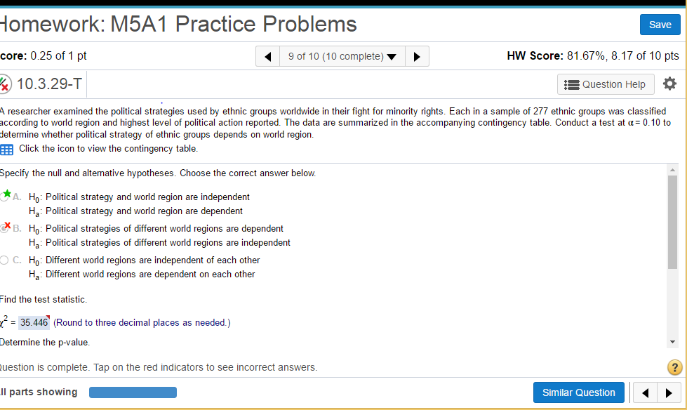Select answer option B radio button
The image size is (687, 410).
coord(4,228)
